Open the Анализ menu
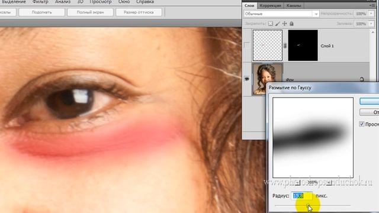379x213 pixels. click(63, 2)
